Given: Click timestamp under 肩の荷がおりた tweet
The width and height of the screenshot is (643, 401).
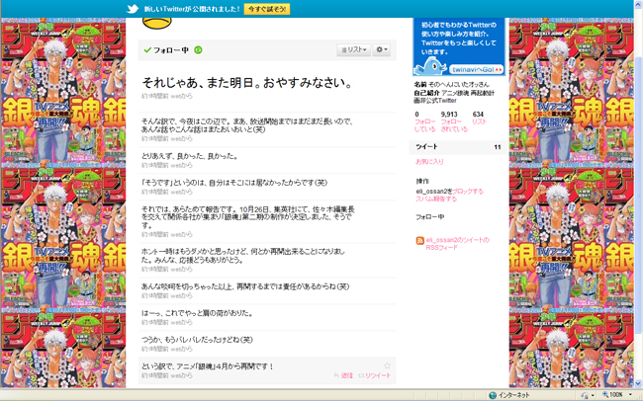Looking at the screenshot, I should coord(167,323).
